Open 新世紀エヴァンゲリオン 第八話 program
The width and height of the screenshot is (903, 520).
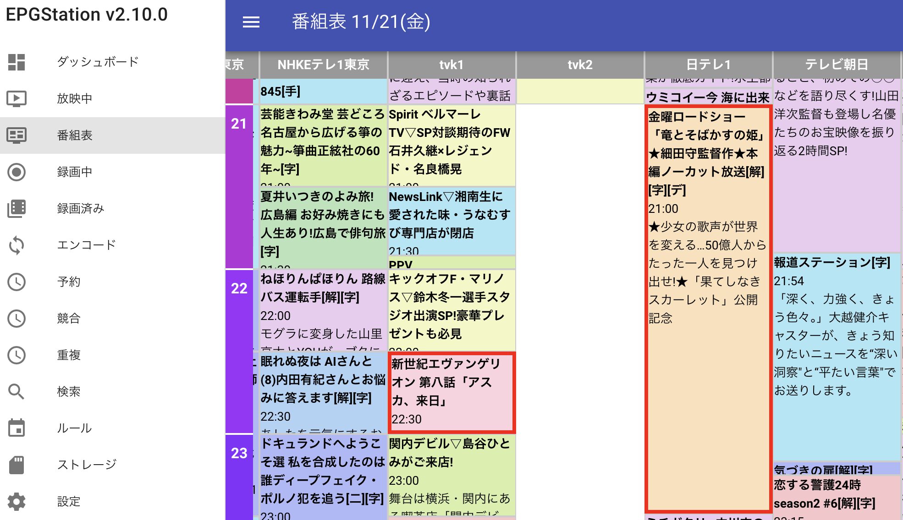pos(451,392)
